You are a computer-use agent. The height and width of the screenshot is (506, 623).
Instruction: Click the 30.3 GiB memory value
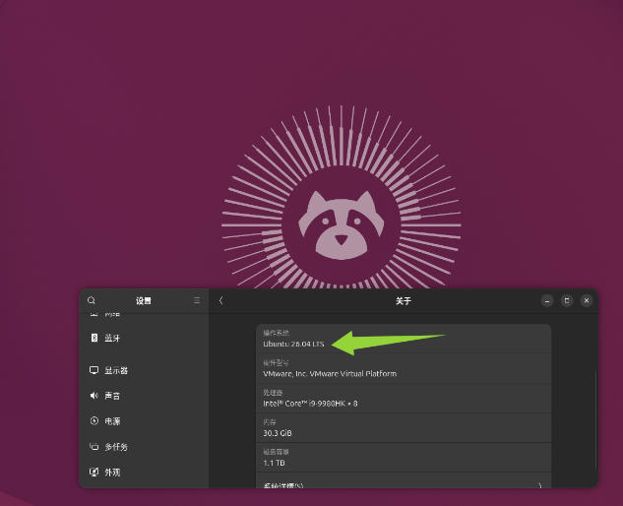point(278,433)
